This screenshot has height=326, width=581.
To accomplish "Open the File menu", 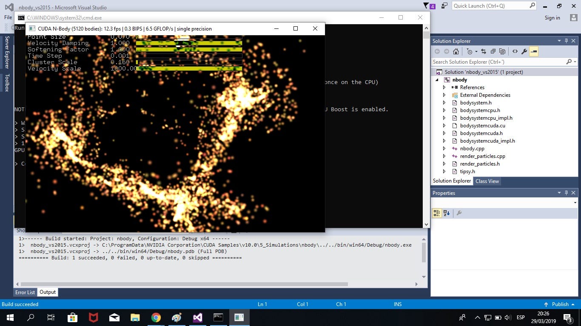I will pos(8,17).
